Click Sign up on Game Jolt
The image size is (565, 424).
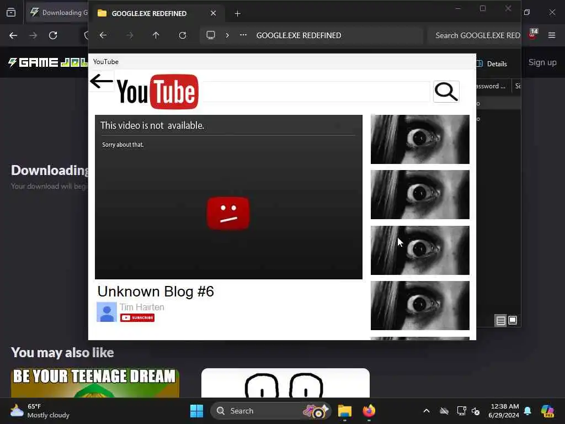[x=542, y=62]
